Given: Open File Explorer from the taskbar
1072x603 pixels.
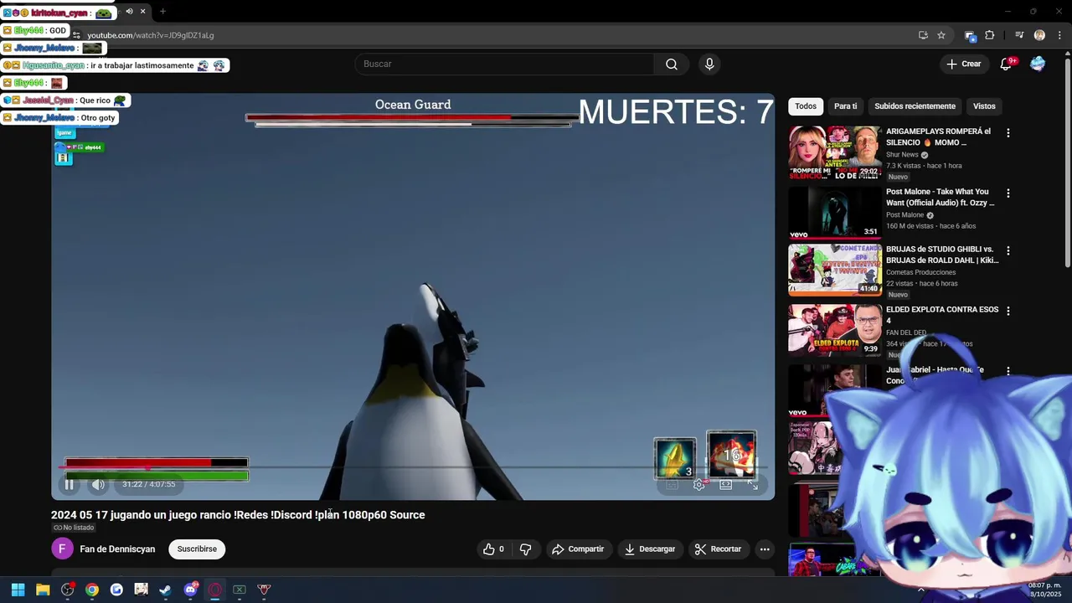Looking at the screenshot, I should (x=43, y=590).
